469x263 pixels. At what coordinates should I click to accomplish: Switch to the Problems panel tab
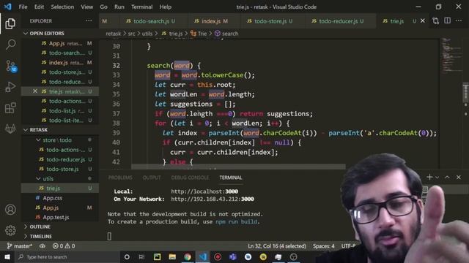pyautogui.click(x=120, y=178)
